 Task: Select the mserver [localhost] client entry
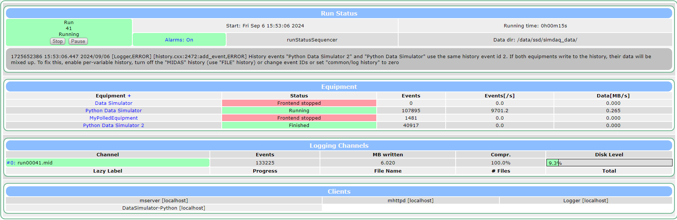pyautogui.click(x=164, y=201)
